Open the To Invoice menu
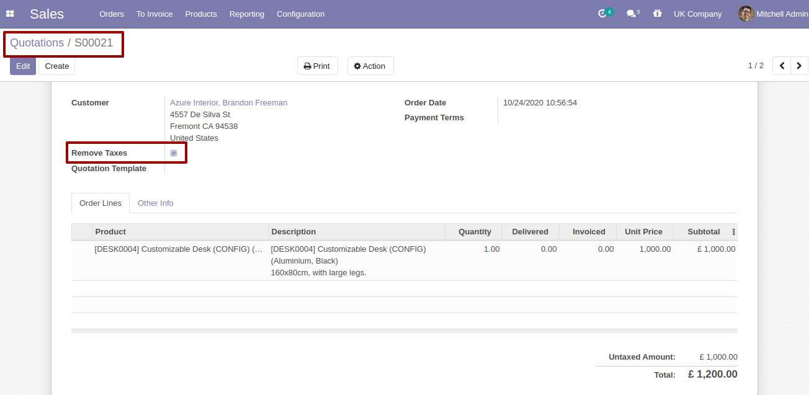 click(154, 14)
